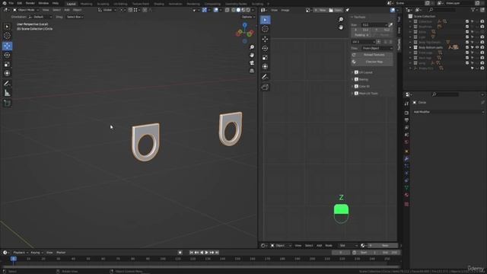Open the Options dropdown in viewport
The image size is (487, 274).
pyautogui.click(x=248, y=17)
